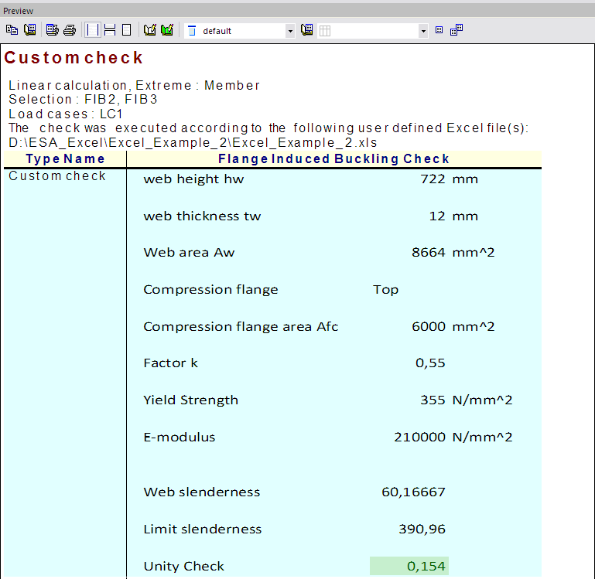This screenshot has height=579, width=595.
Task: Open the 'default' template dropdown
Action: (239, 31)
